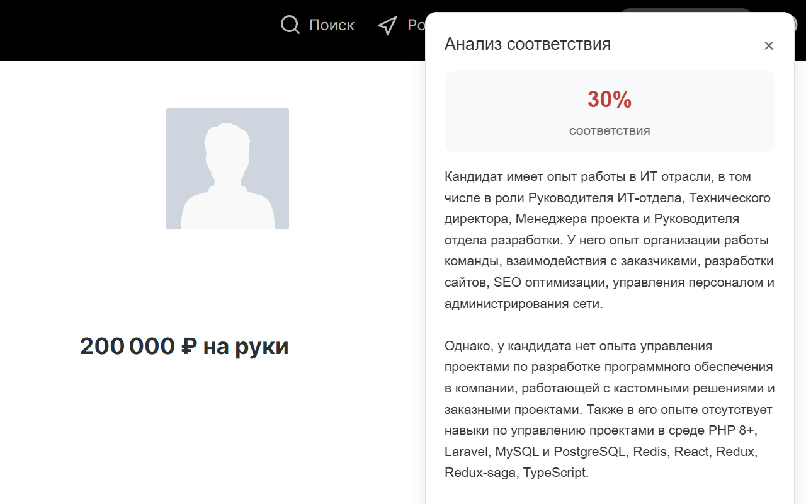Expand the match analysis summary card
Image resolution: width=806 pixels, height=504 pixels.
click(x=610, y=111)
